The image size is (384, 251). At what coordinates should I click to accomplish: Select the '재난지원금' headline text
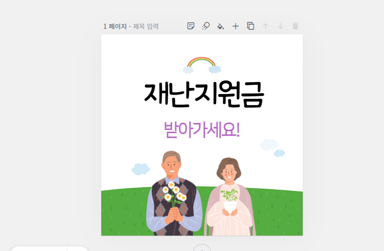[204, 95]
